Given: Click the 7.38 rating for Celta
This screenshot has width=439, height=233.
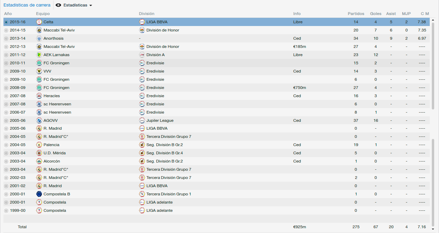Looking at the screenshot, I should (x=422, y=22).
